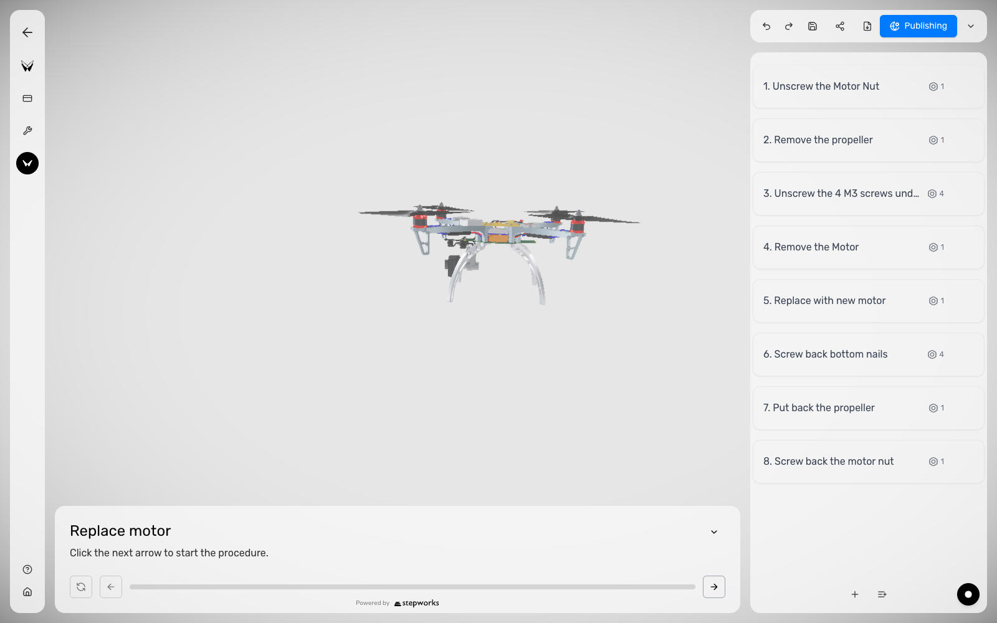Click the black record circle button

pos(968,594)
